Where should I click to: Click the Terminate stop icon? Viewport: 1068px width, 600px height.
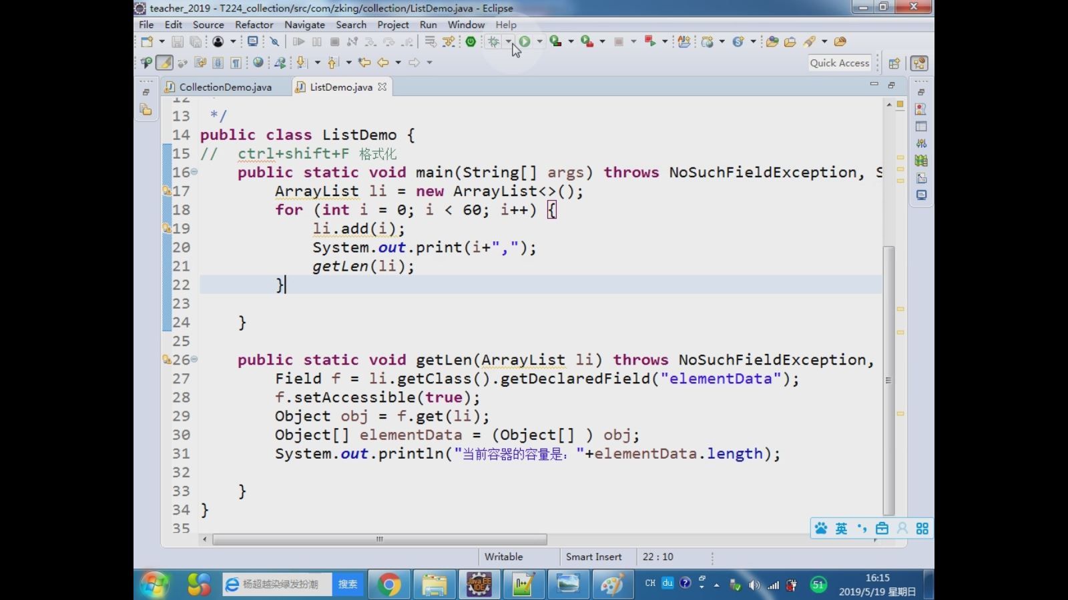tap(334, 41)
